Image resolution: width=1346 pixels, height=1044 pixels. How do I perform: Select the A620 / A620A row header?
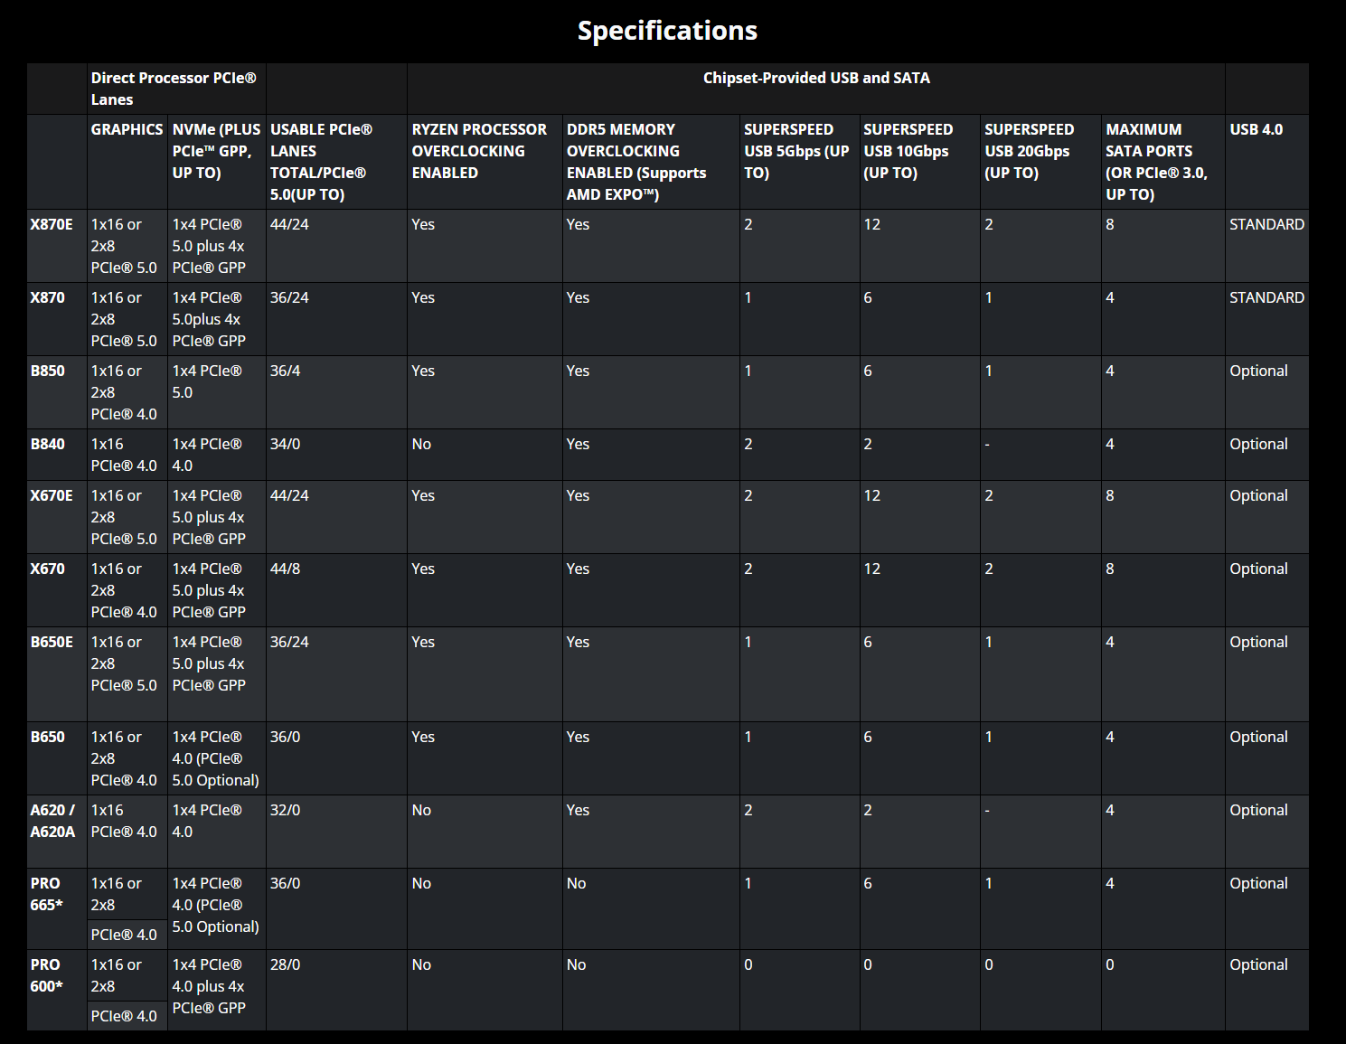click(x=53, y=821)
